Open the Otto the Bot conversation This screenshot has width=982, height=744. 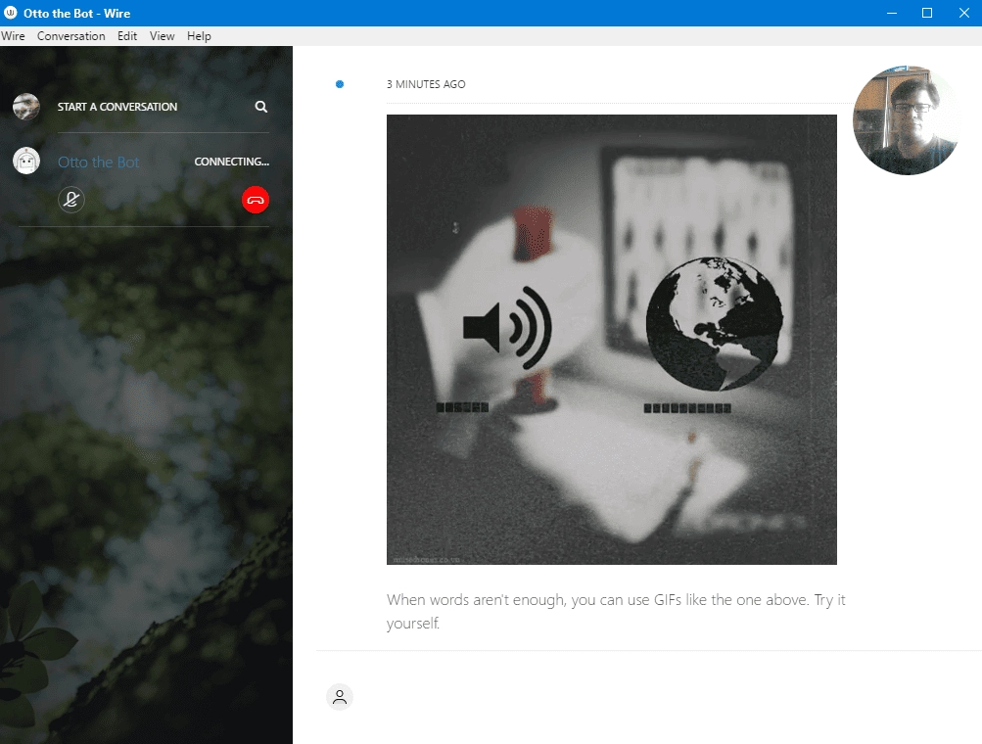coord(98,163)
